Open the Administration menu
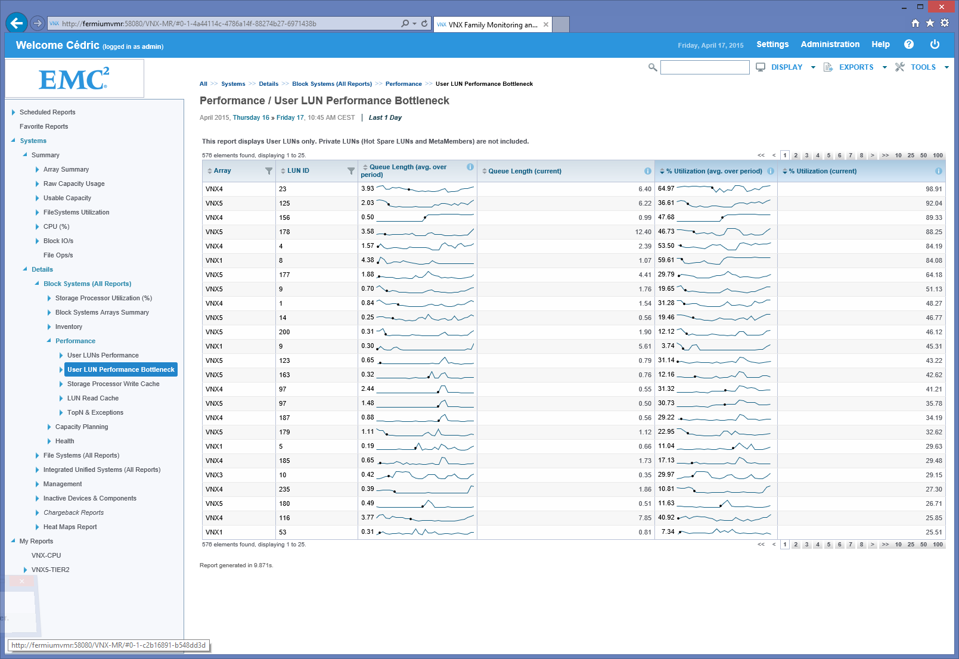This screenshot has height=659, width=959. point(830,44)
